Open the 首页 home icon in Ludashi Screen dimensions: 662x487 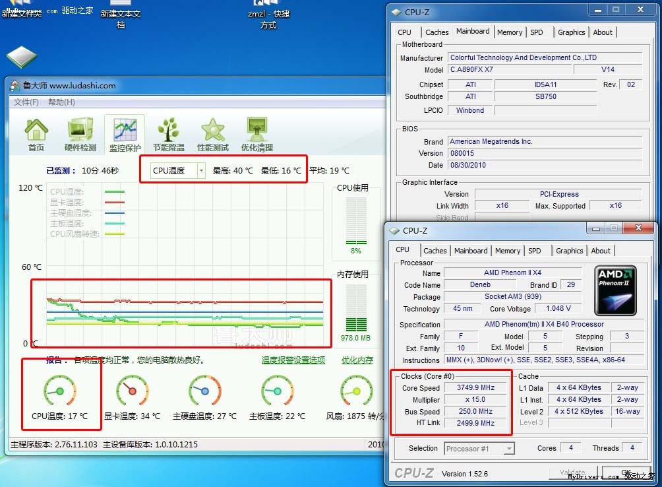[36, 130]
